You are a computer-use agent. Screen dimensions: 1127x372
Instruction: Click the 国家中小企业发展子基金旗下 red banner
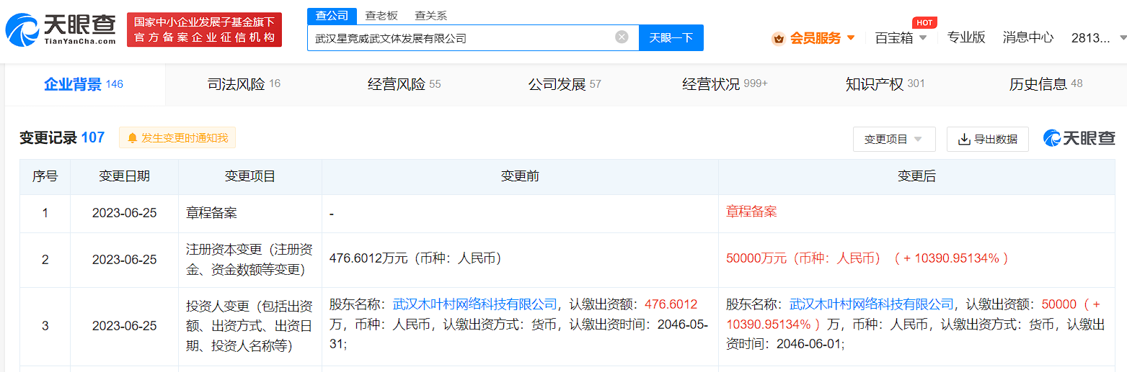(x=204, y=30)
